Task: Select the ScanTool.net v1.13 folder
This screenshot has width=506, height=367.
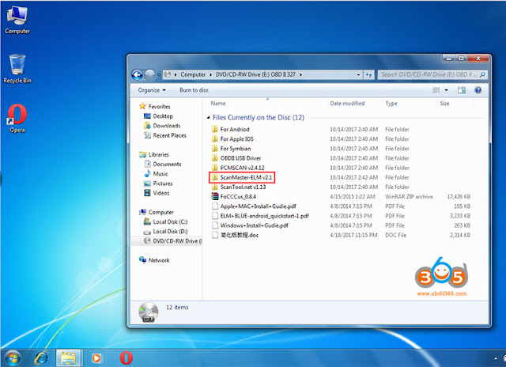Action: click(243, 187)
